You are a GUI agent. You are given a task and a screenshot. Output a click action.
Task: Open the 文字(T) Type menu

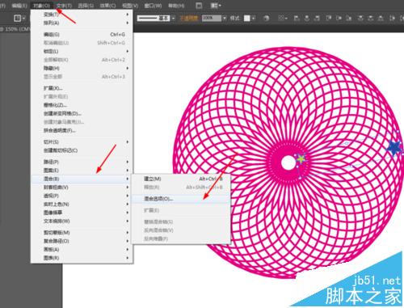[x=64, y=6]
